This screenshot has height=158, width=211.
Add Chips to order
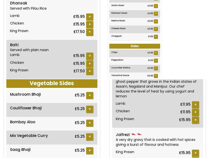(156, 53)
